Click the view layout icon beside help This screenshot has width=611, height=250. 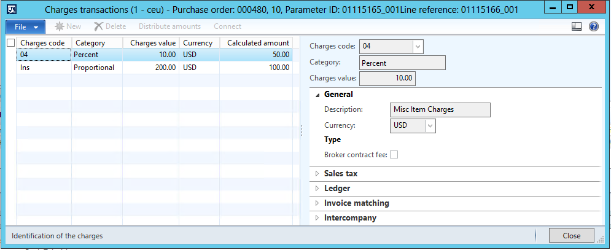576,26
